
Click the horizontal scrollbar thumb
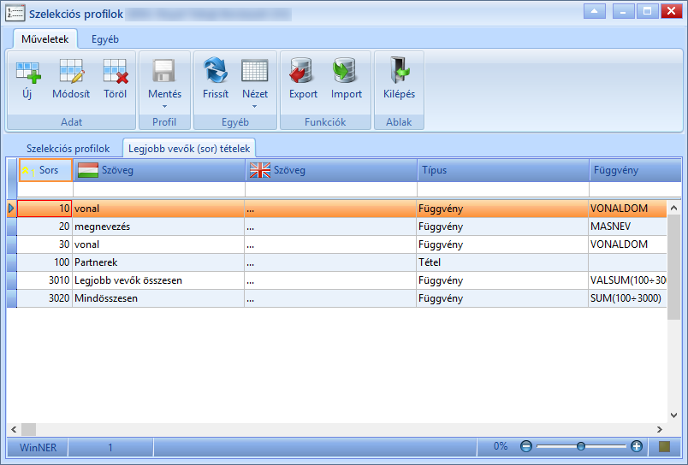click(x=28, y=429)
